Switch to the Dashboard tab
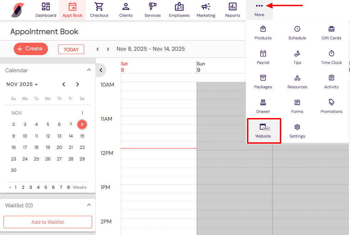The image size is (350, 235). click(x=46, y=10)
